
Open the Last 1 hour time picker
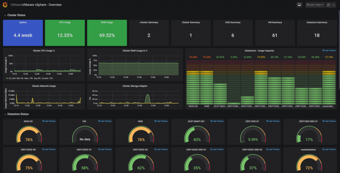(x=315, y=5)
